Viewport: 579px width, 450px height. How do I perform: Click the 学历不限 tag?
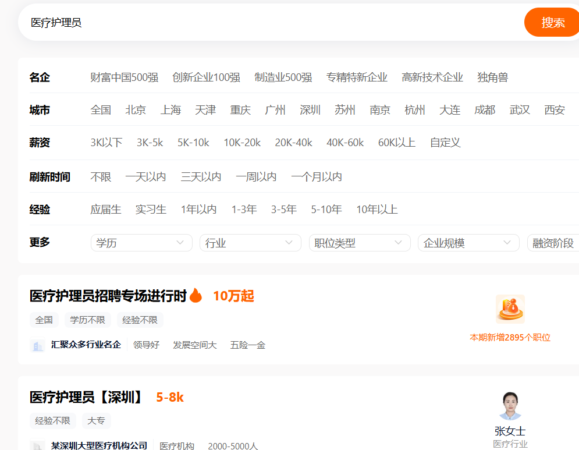click(x=87, y=320)
